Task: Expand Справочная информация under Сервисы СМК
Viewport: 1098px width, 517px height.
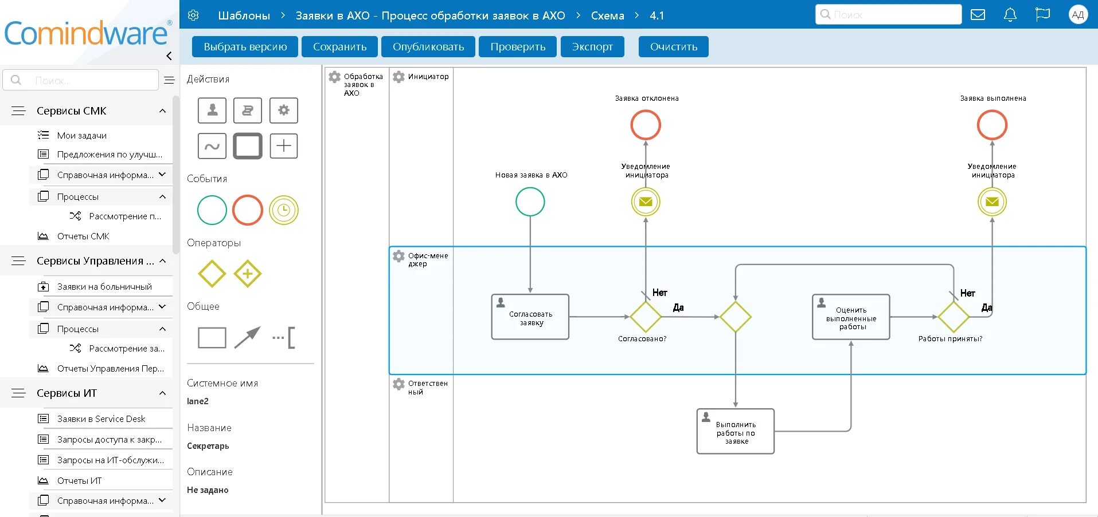Action: (x=162, y=175)
